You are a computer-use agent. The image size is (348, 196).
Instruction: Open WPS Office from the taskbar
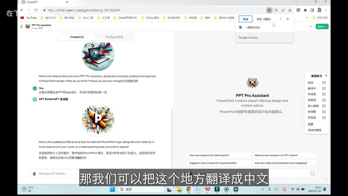pyautogui.click(x=207, y=189)
